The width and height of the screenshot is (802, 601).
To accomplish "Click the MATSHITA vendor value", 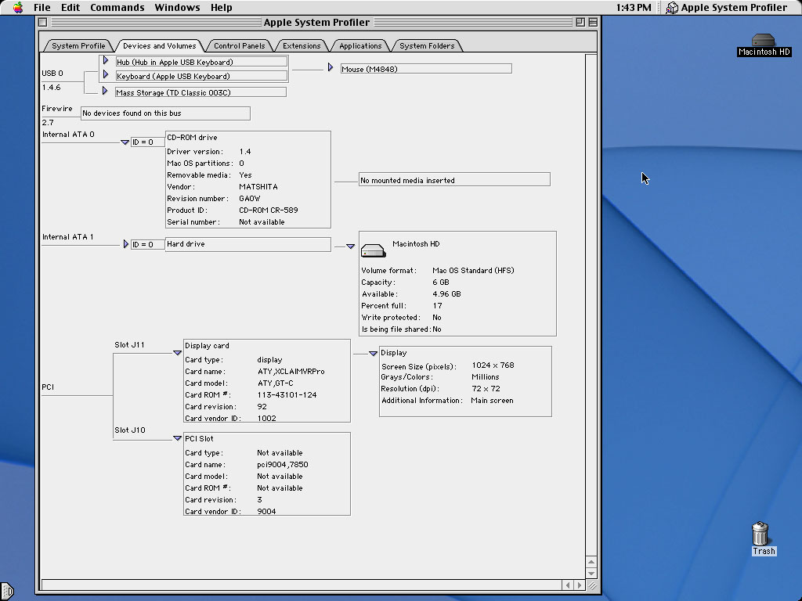I will [x=258, y=186].
